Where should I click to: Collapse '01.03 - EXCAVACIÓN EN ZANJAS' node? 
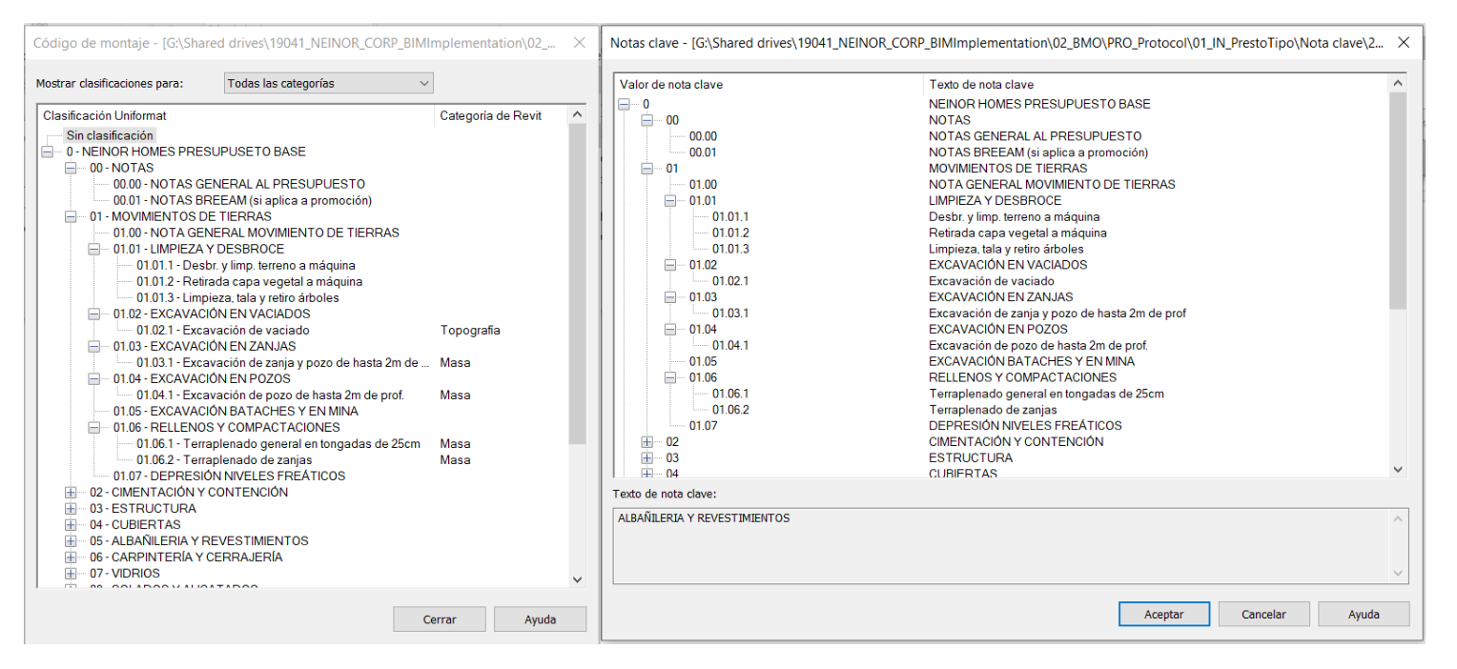(x=93, y=347)
